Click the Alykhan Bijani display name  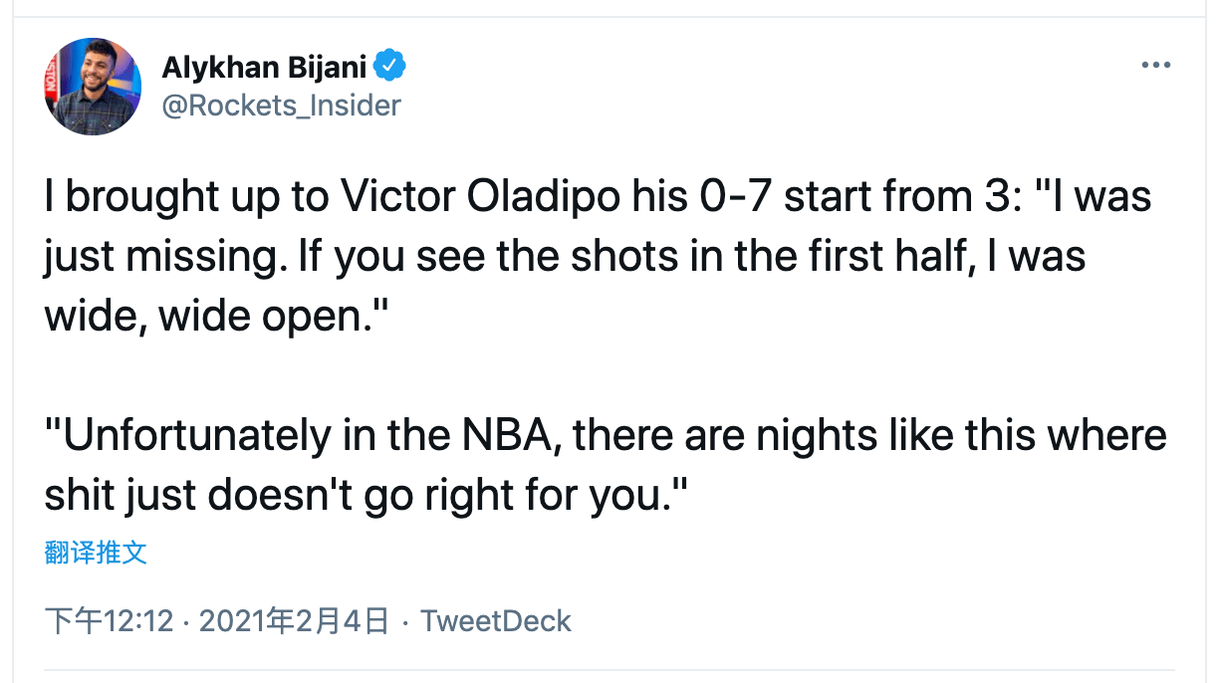(265, 67)
